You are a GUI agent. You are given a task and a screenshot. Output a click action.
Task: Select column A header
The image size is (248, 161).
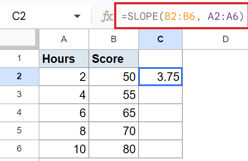[64, 39]
